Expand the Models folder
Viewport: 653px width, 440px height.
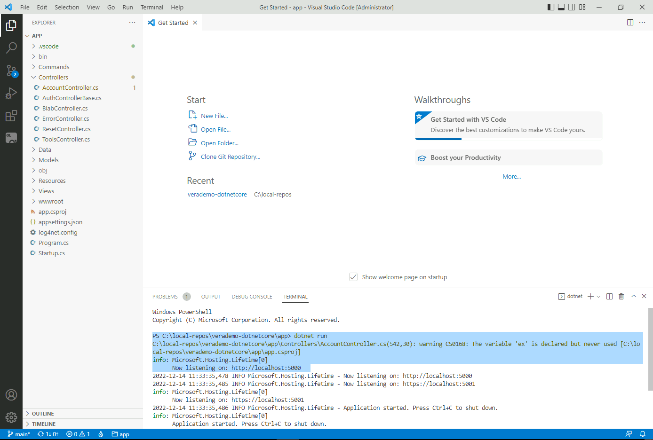pyautogui.click(x=48, y=160)
